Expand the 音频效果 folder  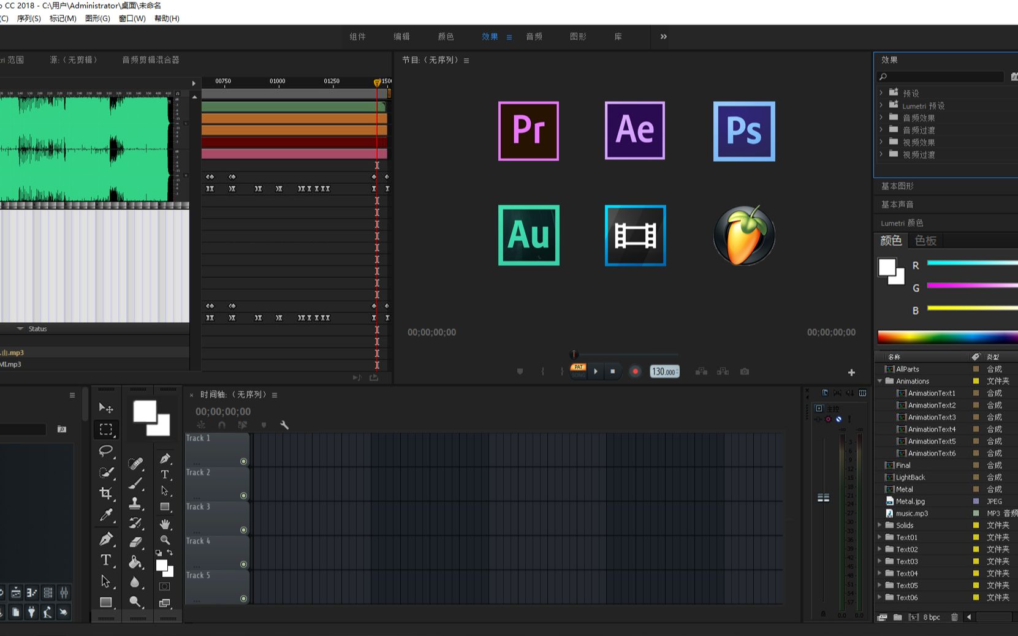881,117
